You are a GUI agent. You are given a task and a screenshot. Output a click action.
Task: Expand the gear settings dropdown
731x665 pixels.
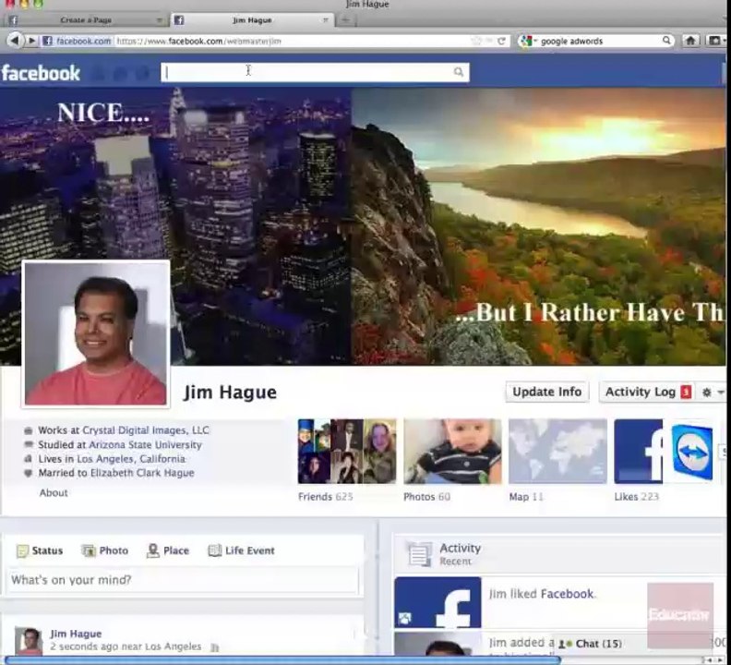tap(713, 393)
